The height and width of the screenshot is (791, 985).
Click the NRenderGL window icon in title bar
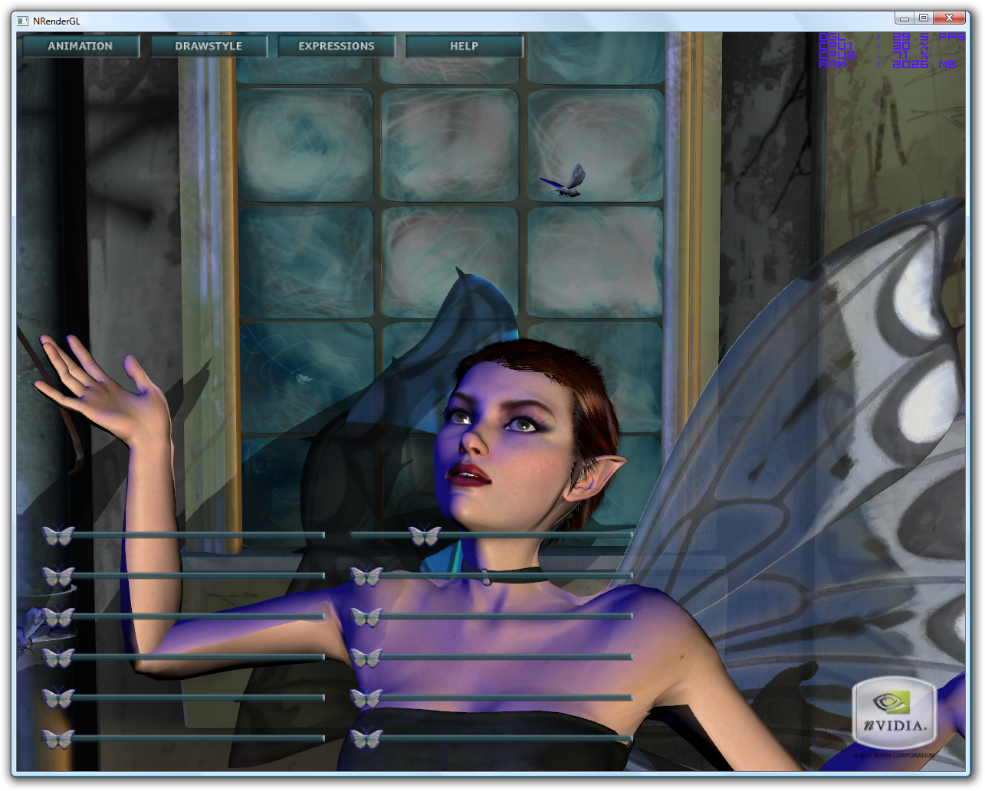click(22, 21)
